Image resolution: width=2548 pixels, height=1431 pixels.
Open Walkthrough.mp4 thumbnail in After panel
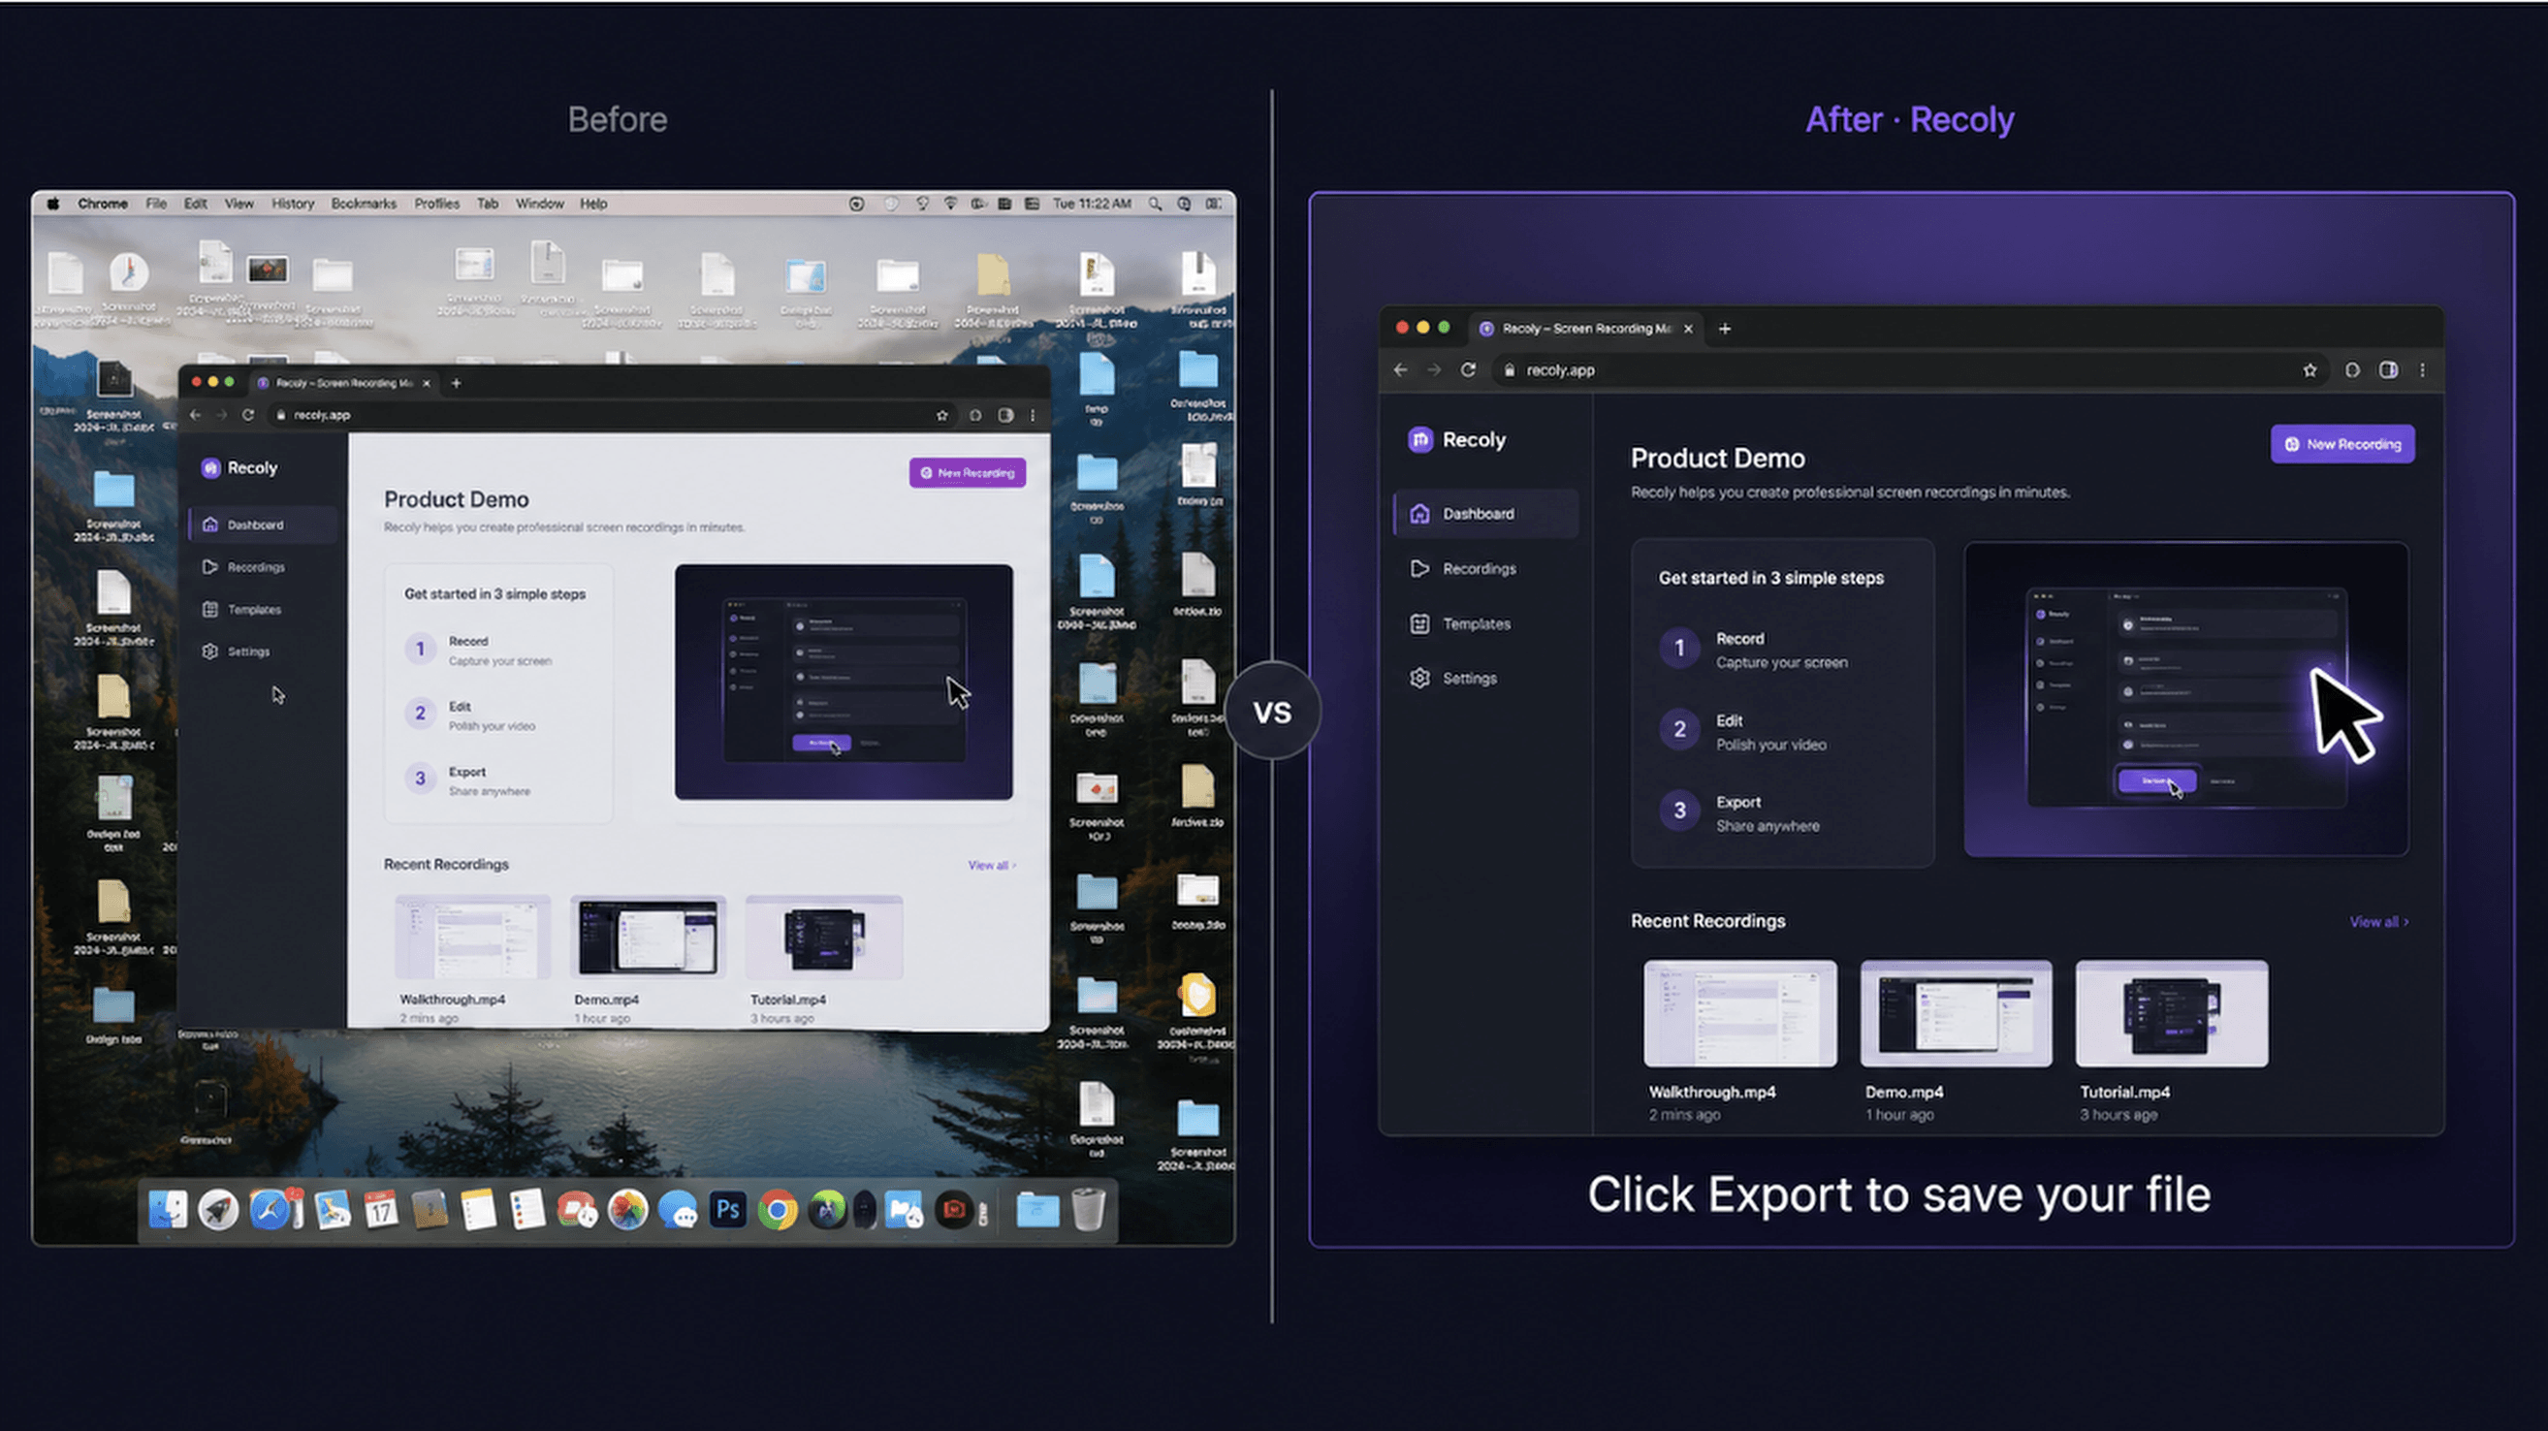coord(1740,1013)
